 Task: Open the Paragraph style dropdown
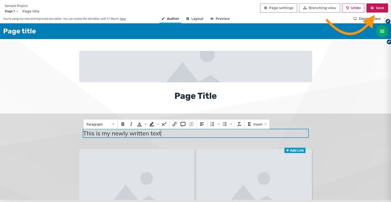[x=101, y=124]
